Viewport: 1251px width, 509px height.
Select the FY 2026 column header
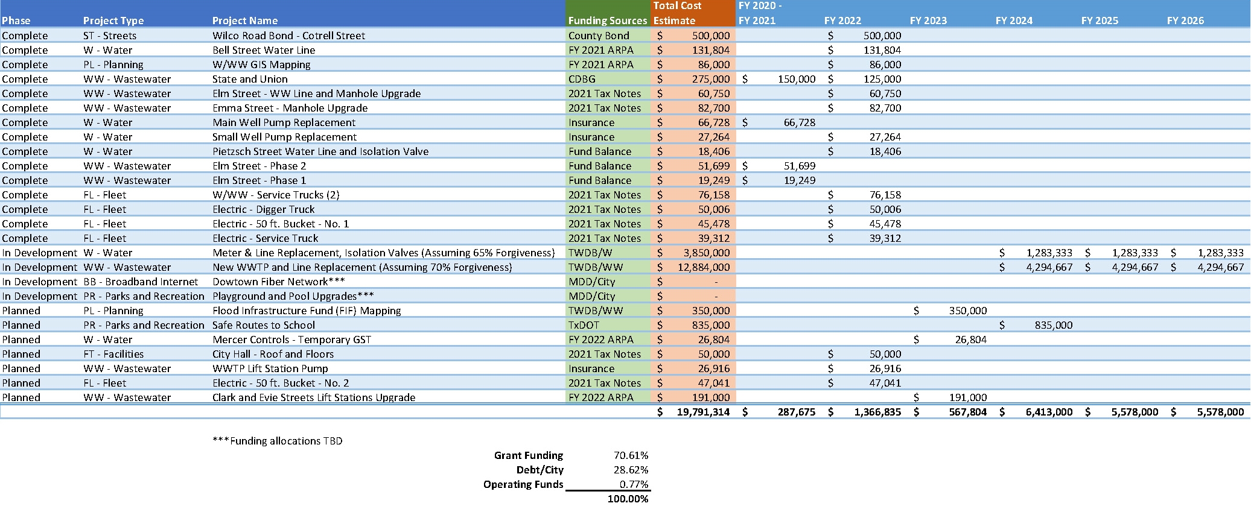[x=1185, y=21]
